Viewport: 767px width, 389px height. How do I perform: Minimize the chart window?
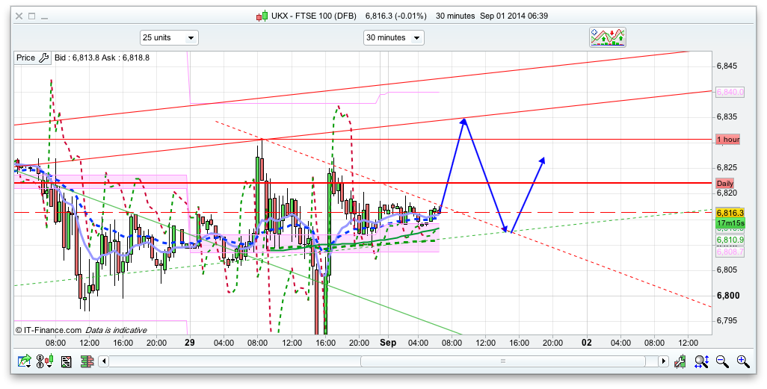[45, 18]
